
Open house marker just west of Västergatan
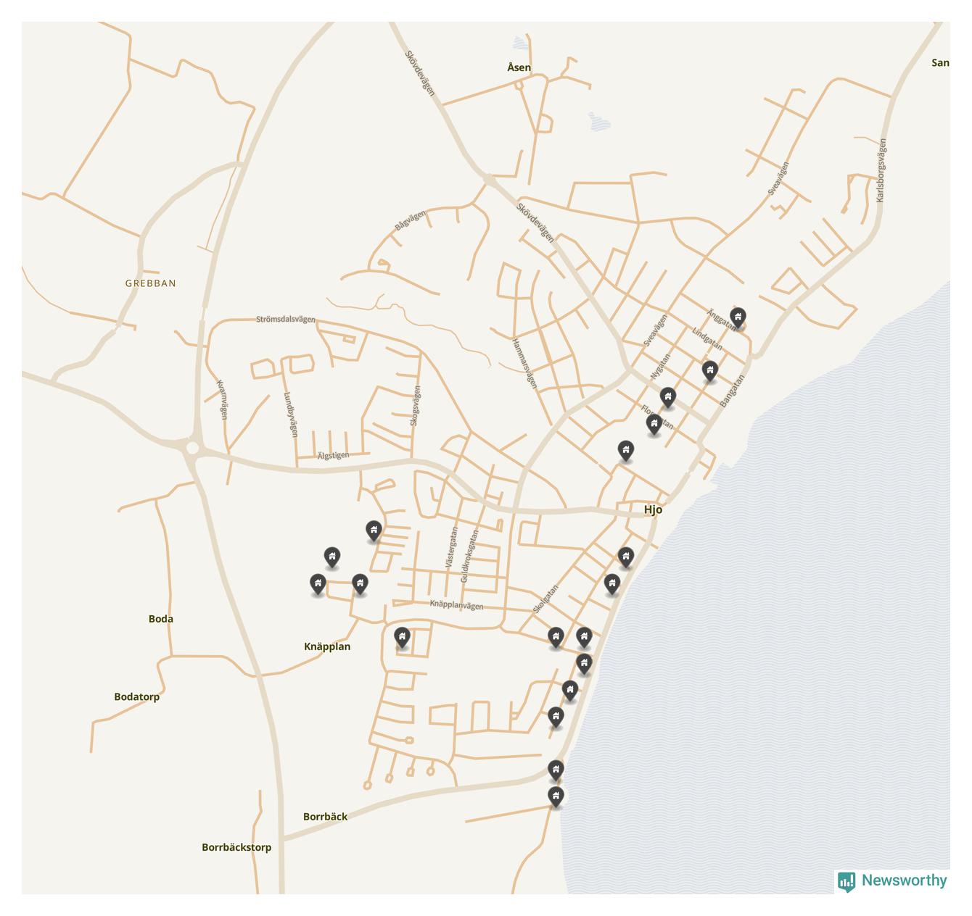click(374, 530)
